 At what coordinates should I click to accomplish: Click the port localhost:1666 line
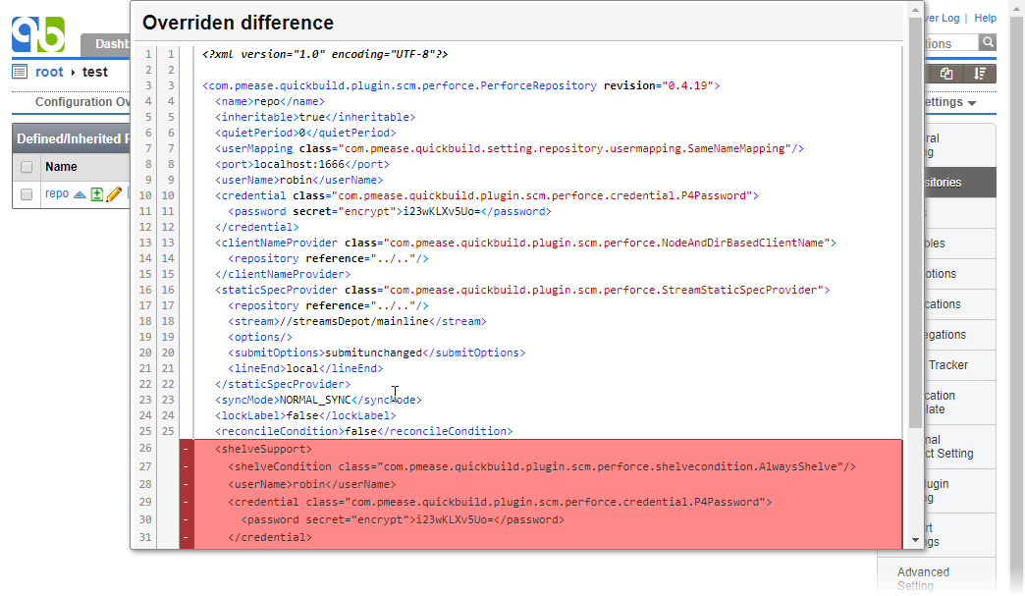[302, 164]
